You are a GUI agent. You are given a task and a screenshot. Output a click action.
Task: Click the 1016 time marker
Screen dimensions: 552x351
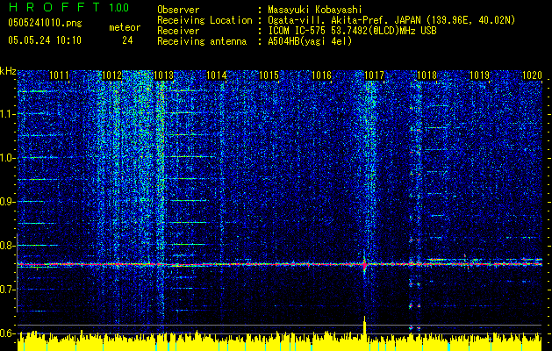322,75
